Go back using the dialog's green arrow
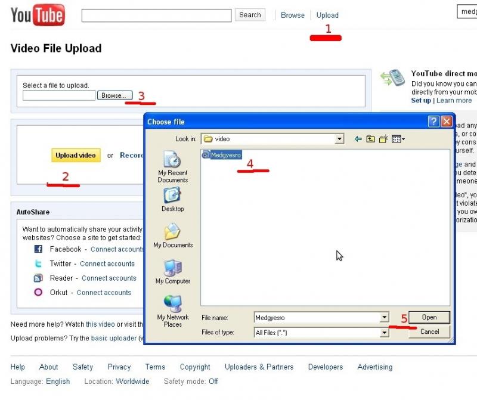Screen dimensions: 477x400 coord(358,139)
